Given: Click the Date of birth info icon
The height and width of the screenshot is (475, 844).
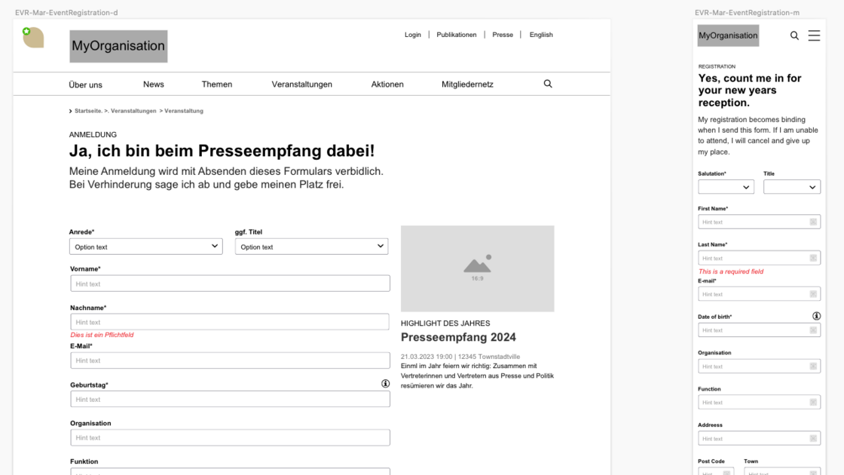Looking at the screenshot, I should [x=817, y=316].
